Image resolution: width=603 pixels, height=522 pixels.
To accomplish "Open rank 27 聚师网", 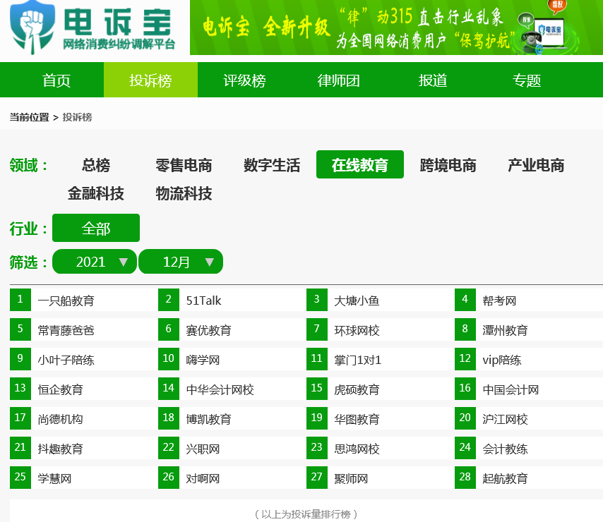I will pos(351,478).
